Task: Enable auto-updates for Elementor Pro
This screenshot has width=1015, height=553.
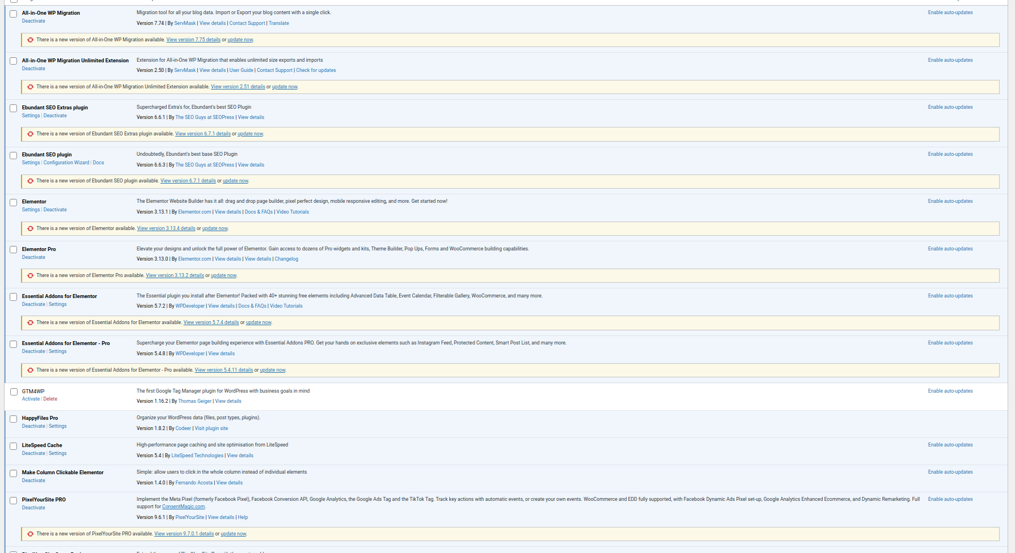Action: (950, 249)
